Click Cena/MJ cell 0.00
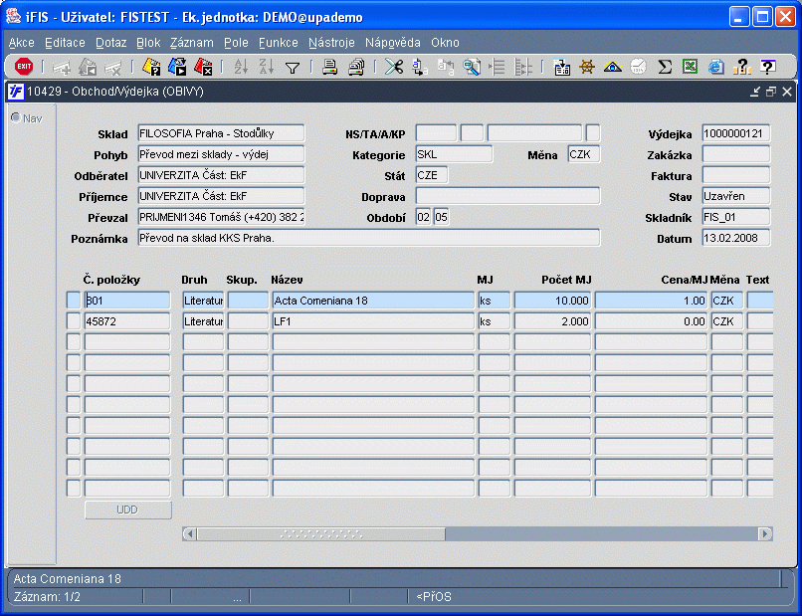802x616 pixels. tap(651, 321)
